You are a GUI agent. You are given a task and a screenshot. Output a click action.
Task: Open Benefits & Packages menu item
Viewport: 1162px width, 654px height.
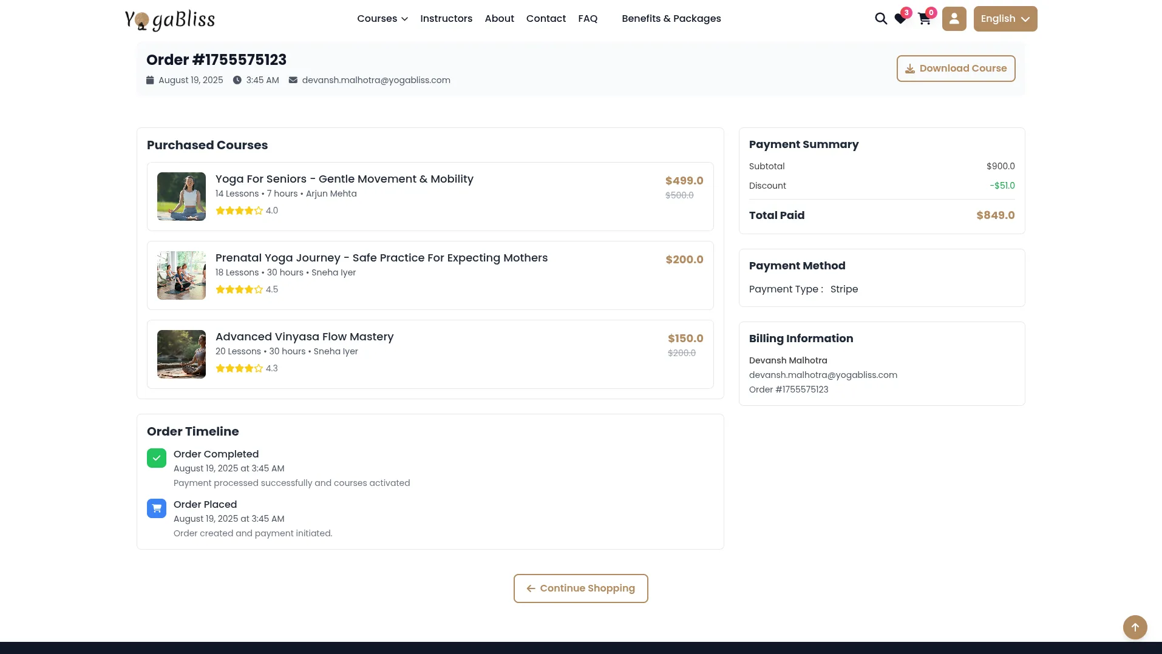(x=671, y=19)
